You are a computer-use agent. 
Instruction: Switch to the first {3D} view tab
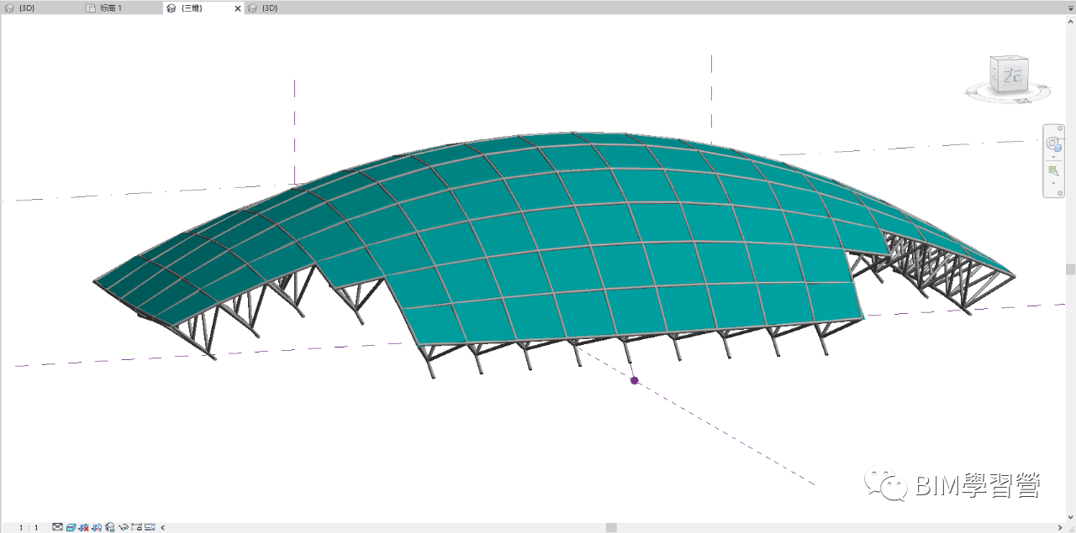(x=26, y=8)
